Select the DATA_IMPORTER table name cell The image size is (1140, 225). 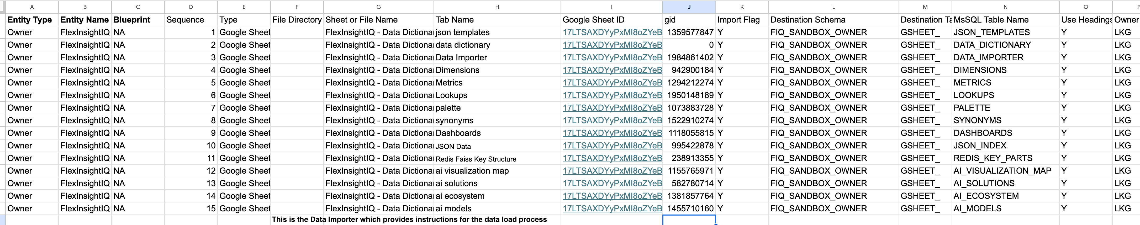click(x=1005, y=57)
